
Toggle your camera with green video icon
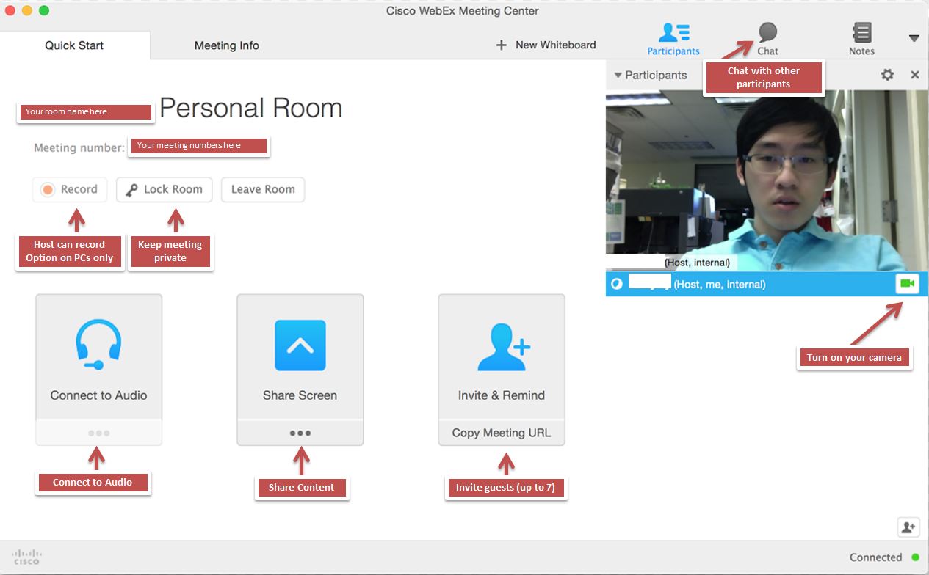[x=908, y=284]
